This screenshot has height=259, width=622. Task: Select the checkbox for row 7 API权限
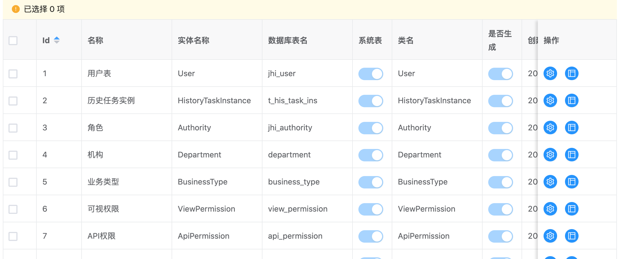pos(13,236)
